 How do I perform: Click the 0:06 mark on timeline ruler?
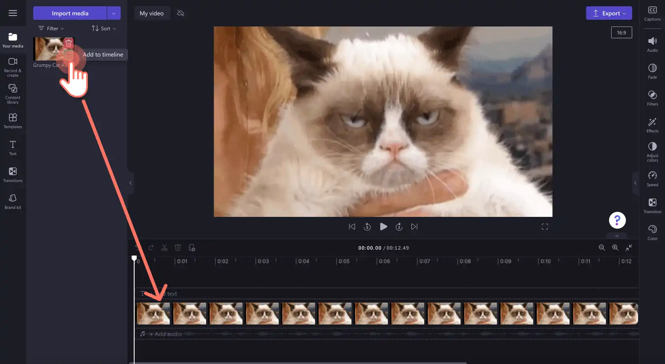pyautogui.click(x=384, y=261)
